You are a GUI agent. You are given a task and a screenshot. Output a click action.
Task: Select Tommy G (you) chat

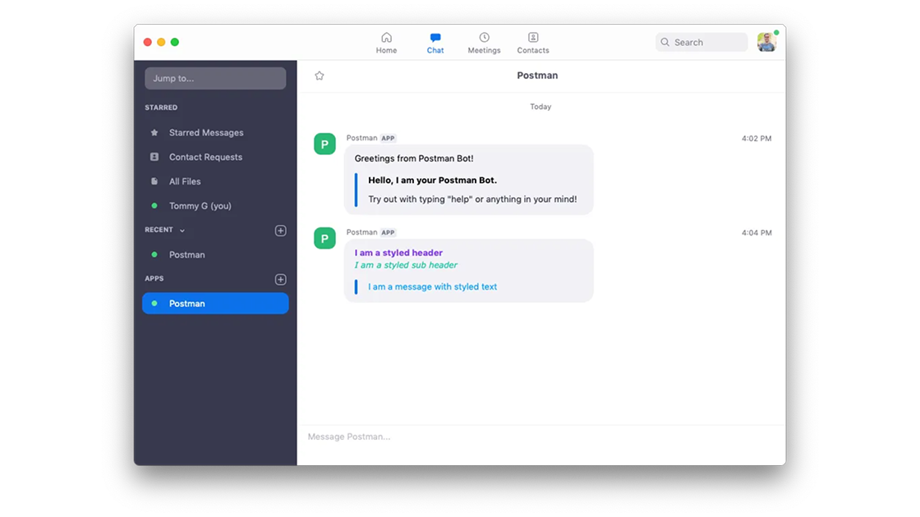[x=201, y=206]
